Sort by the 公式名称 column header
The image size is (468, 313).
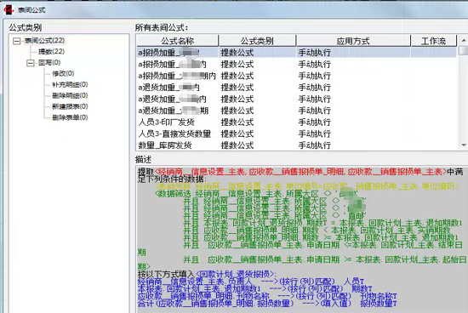(177, 41)
